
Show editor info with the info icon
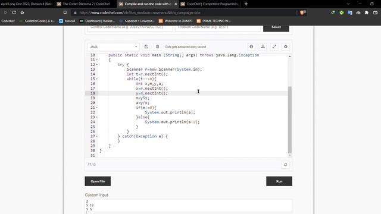point(251,46)
